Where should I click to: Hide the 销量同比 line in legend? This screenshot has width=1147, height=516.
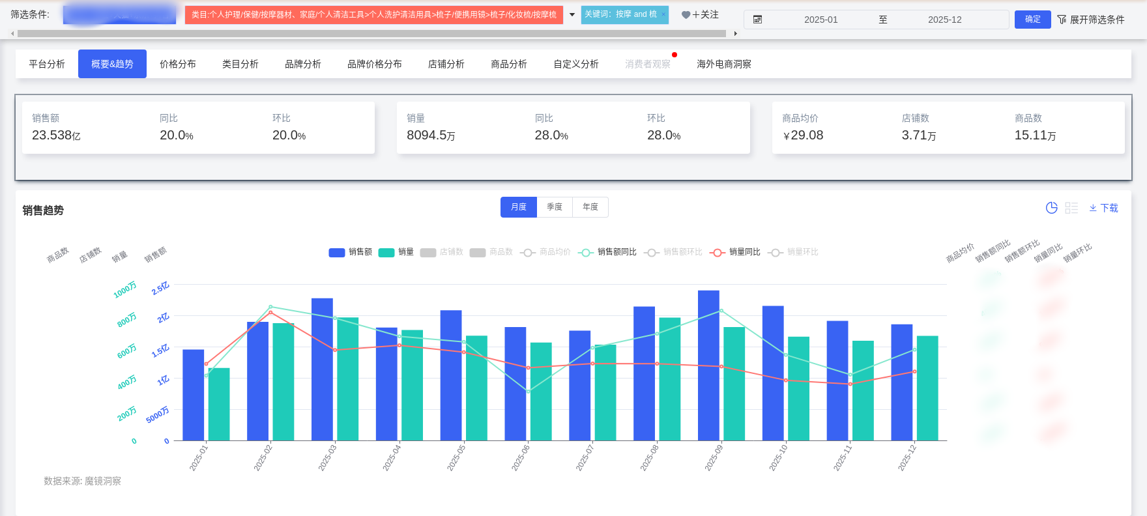pos(736,252)
